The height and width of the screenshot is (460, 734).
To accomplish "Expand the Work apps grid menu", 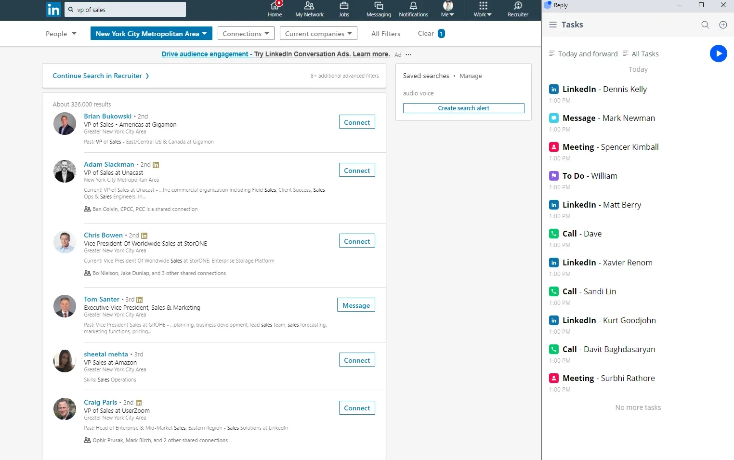I will (483, 9).
